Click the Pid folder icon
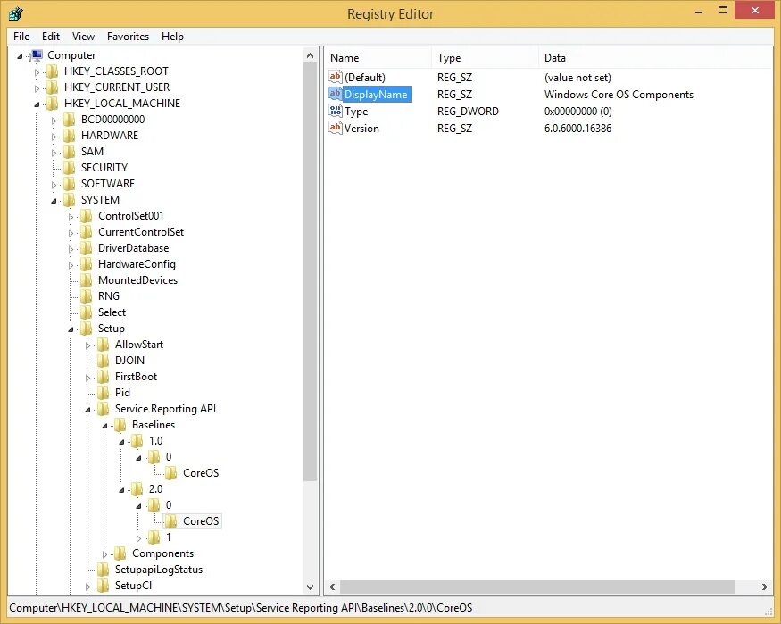This screenshot has height=624, width=781. [104, 393]
